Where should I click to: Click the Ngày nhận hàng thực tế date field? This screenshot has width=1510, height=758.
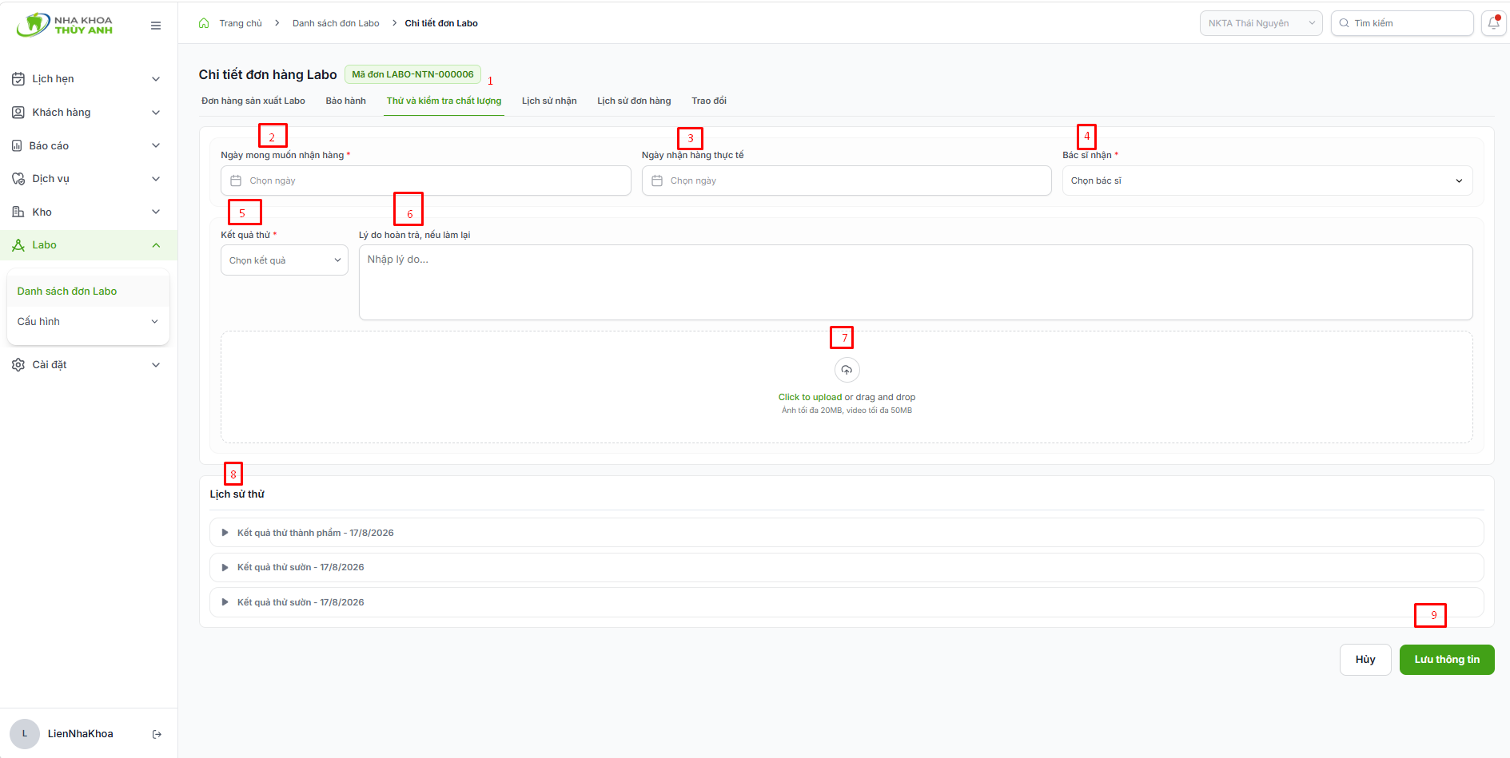pyautogui.click(x=847, y=181)
